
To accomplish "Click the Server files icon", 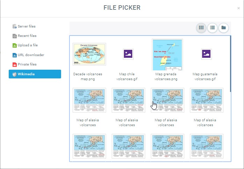I will 15,26.
